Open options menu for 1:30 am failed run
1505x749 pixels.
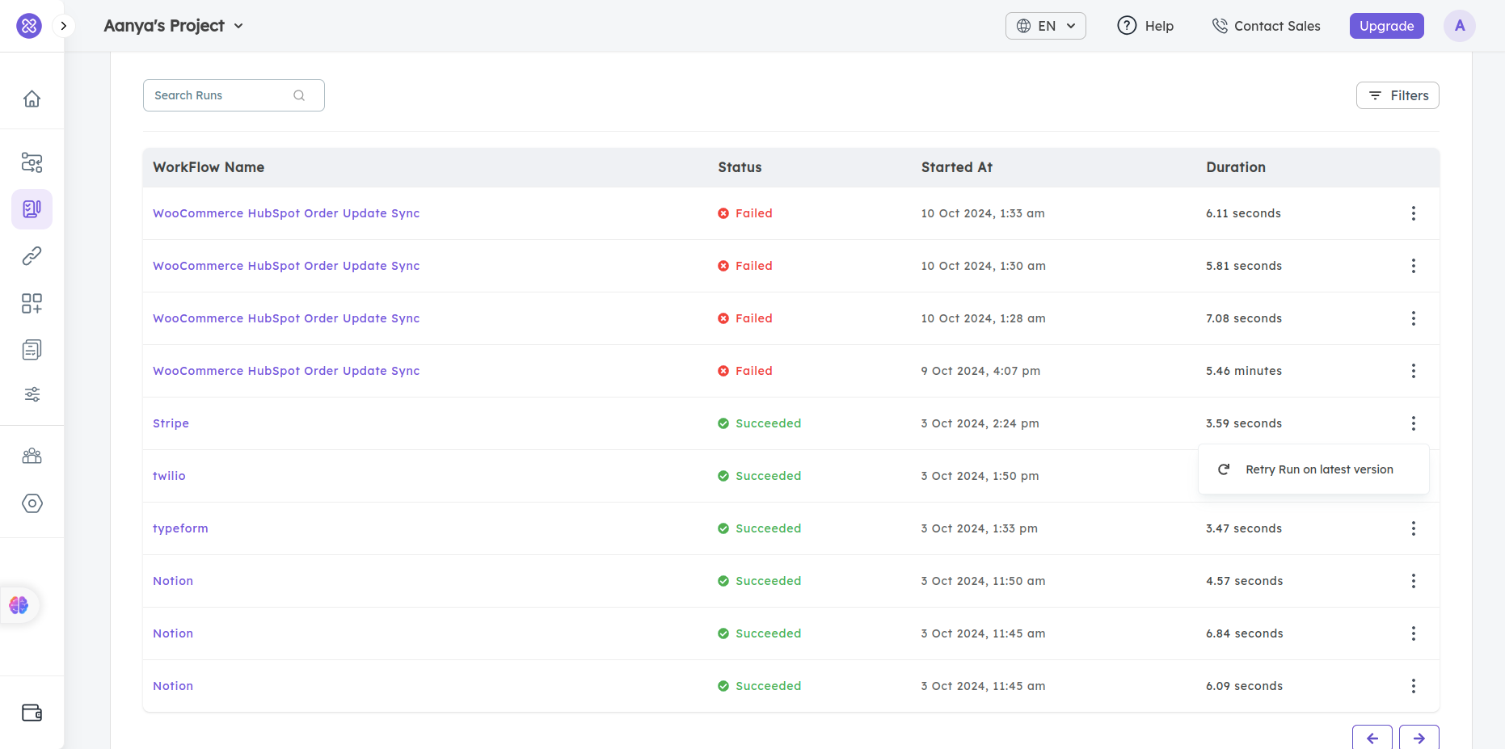(x=1413, y=266)
